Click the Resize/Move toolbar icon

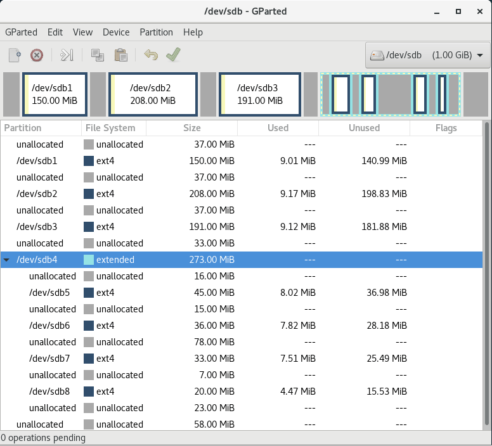(67, 55)
